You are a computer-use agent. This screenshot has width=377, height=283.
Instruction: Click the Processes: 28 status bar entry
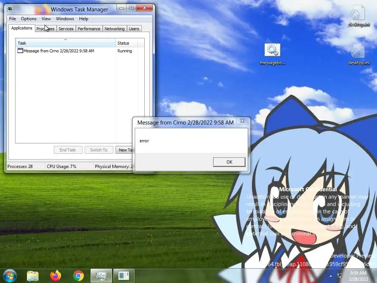[x=20, y=166]
